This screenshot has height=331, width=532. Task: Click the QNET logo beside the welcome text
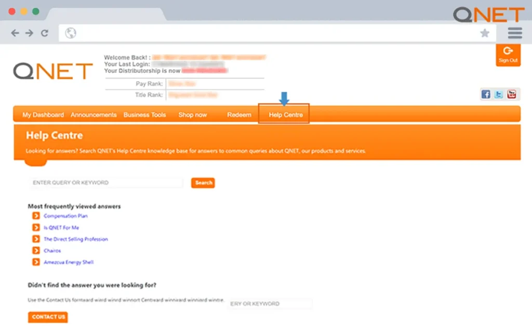[x=53, y=71]
